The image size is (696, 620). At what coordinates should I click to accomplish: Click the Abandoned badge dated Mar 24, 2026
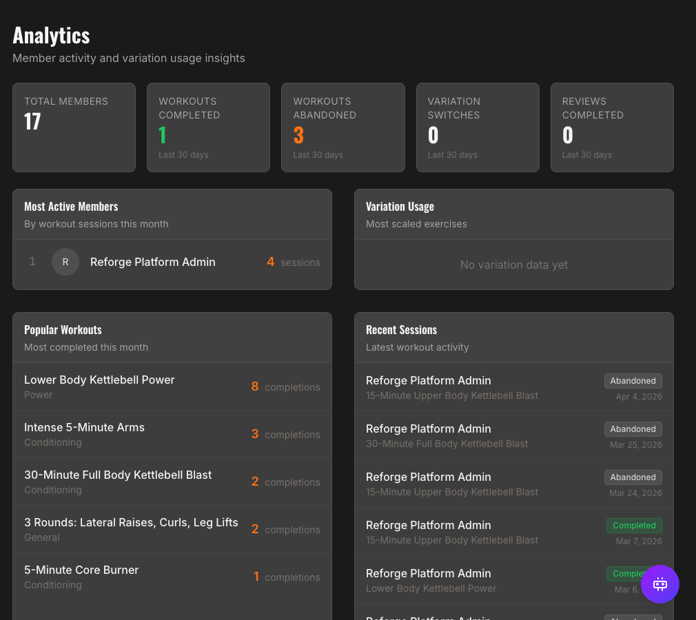(x=633, y=477)
